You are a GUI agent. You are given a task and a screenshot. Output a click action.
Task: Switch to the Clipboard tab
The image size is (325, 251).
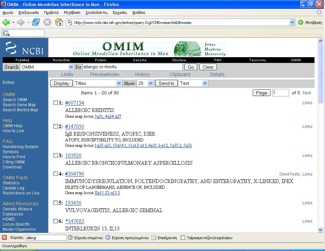[x=180, y=74]
